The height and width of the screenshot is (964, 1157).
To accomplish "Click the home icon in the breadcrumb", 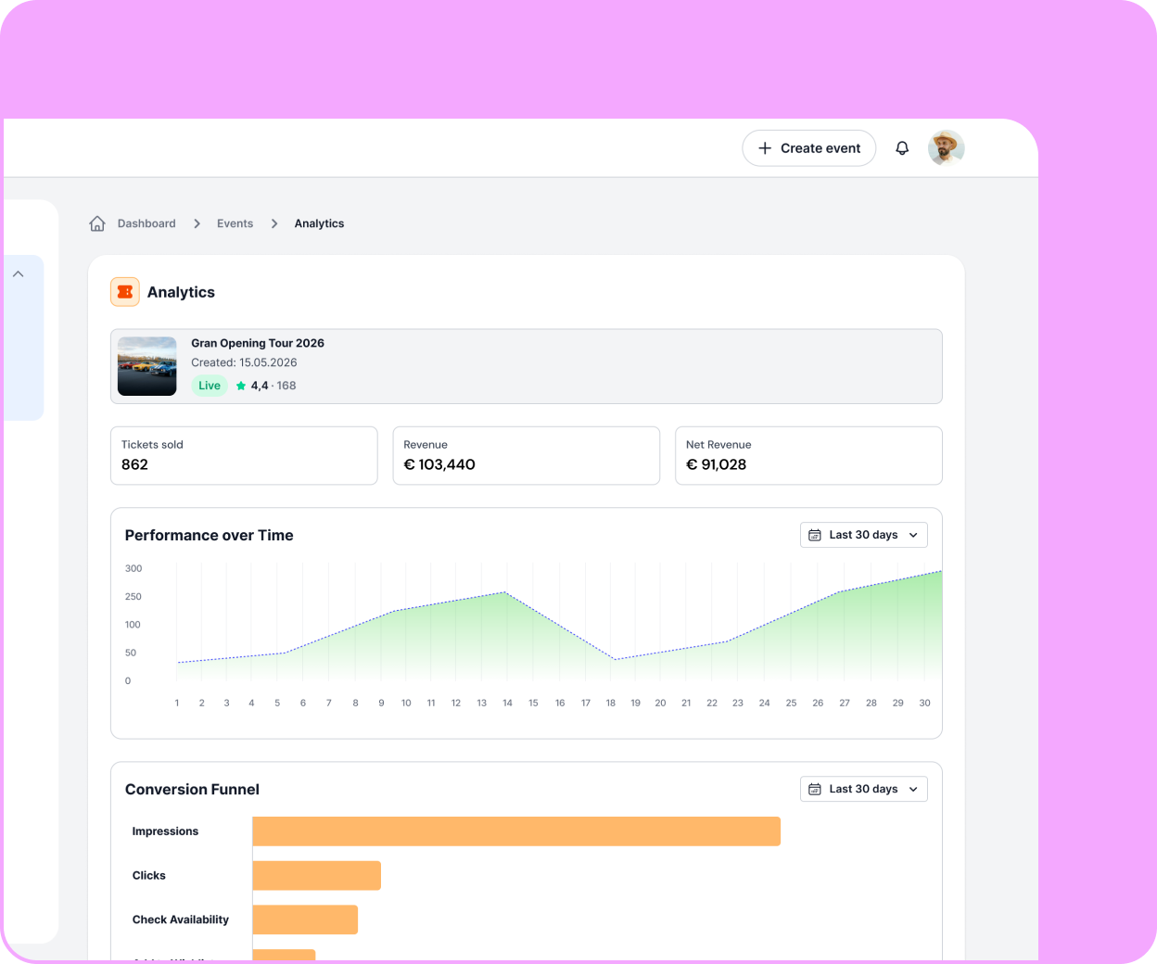I will pos(97,222).
